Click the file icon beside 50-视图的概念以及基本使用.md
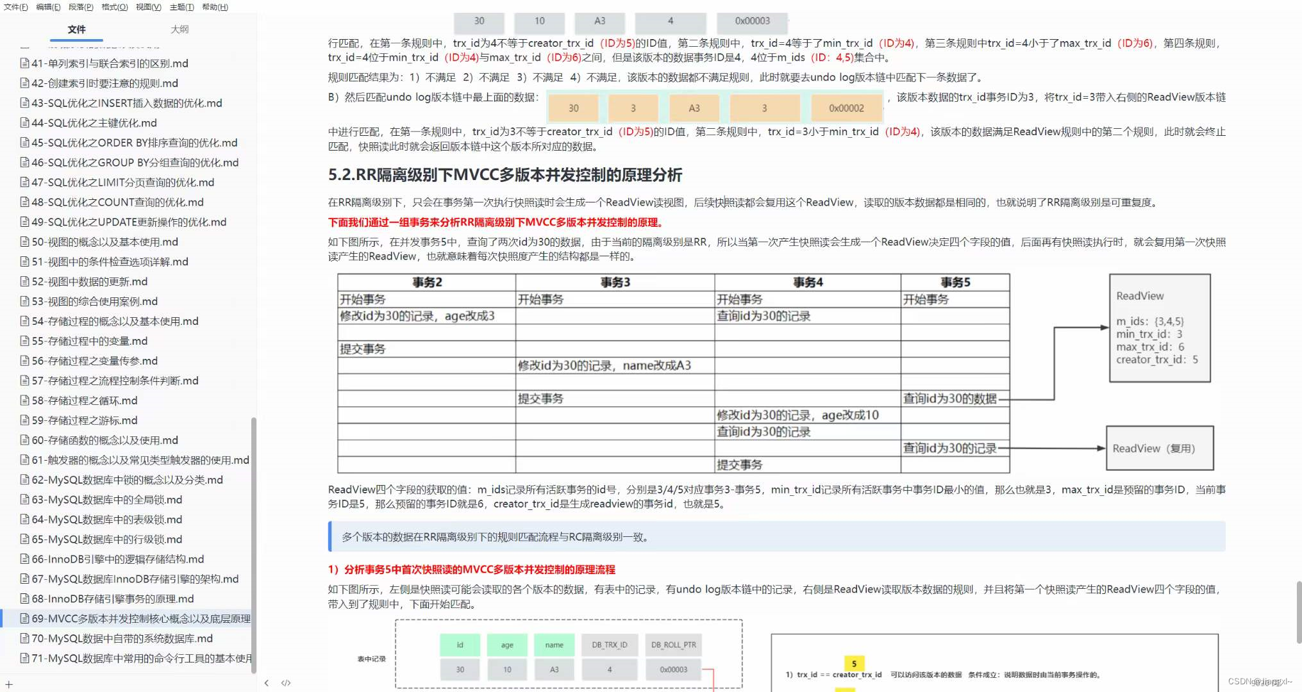 point(24,242)
